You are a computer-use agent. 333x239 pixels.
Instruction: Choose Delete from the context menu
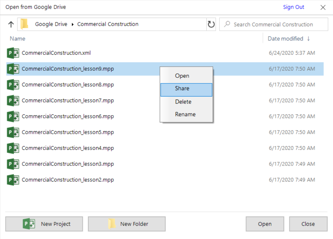click(x=186, y=102)
